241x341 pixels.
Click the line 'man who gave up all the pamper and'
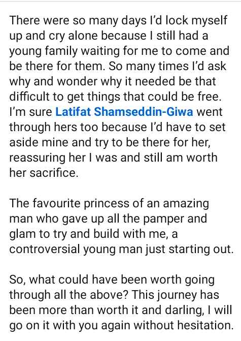pos(108,219)
